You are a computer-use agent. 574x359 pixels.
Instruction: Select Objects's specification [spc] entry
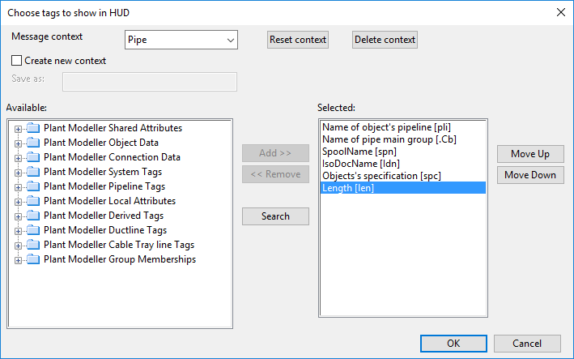pyautogui.click(x=402, y=176)
